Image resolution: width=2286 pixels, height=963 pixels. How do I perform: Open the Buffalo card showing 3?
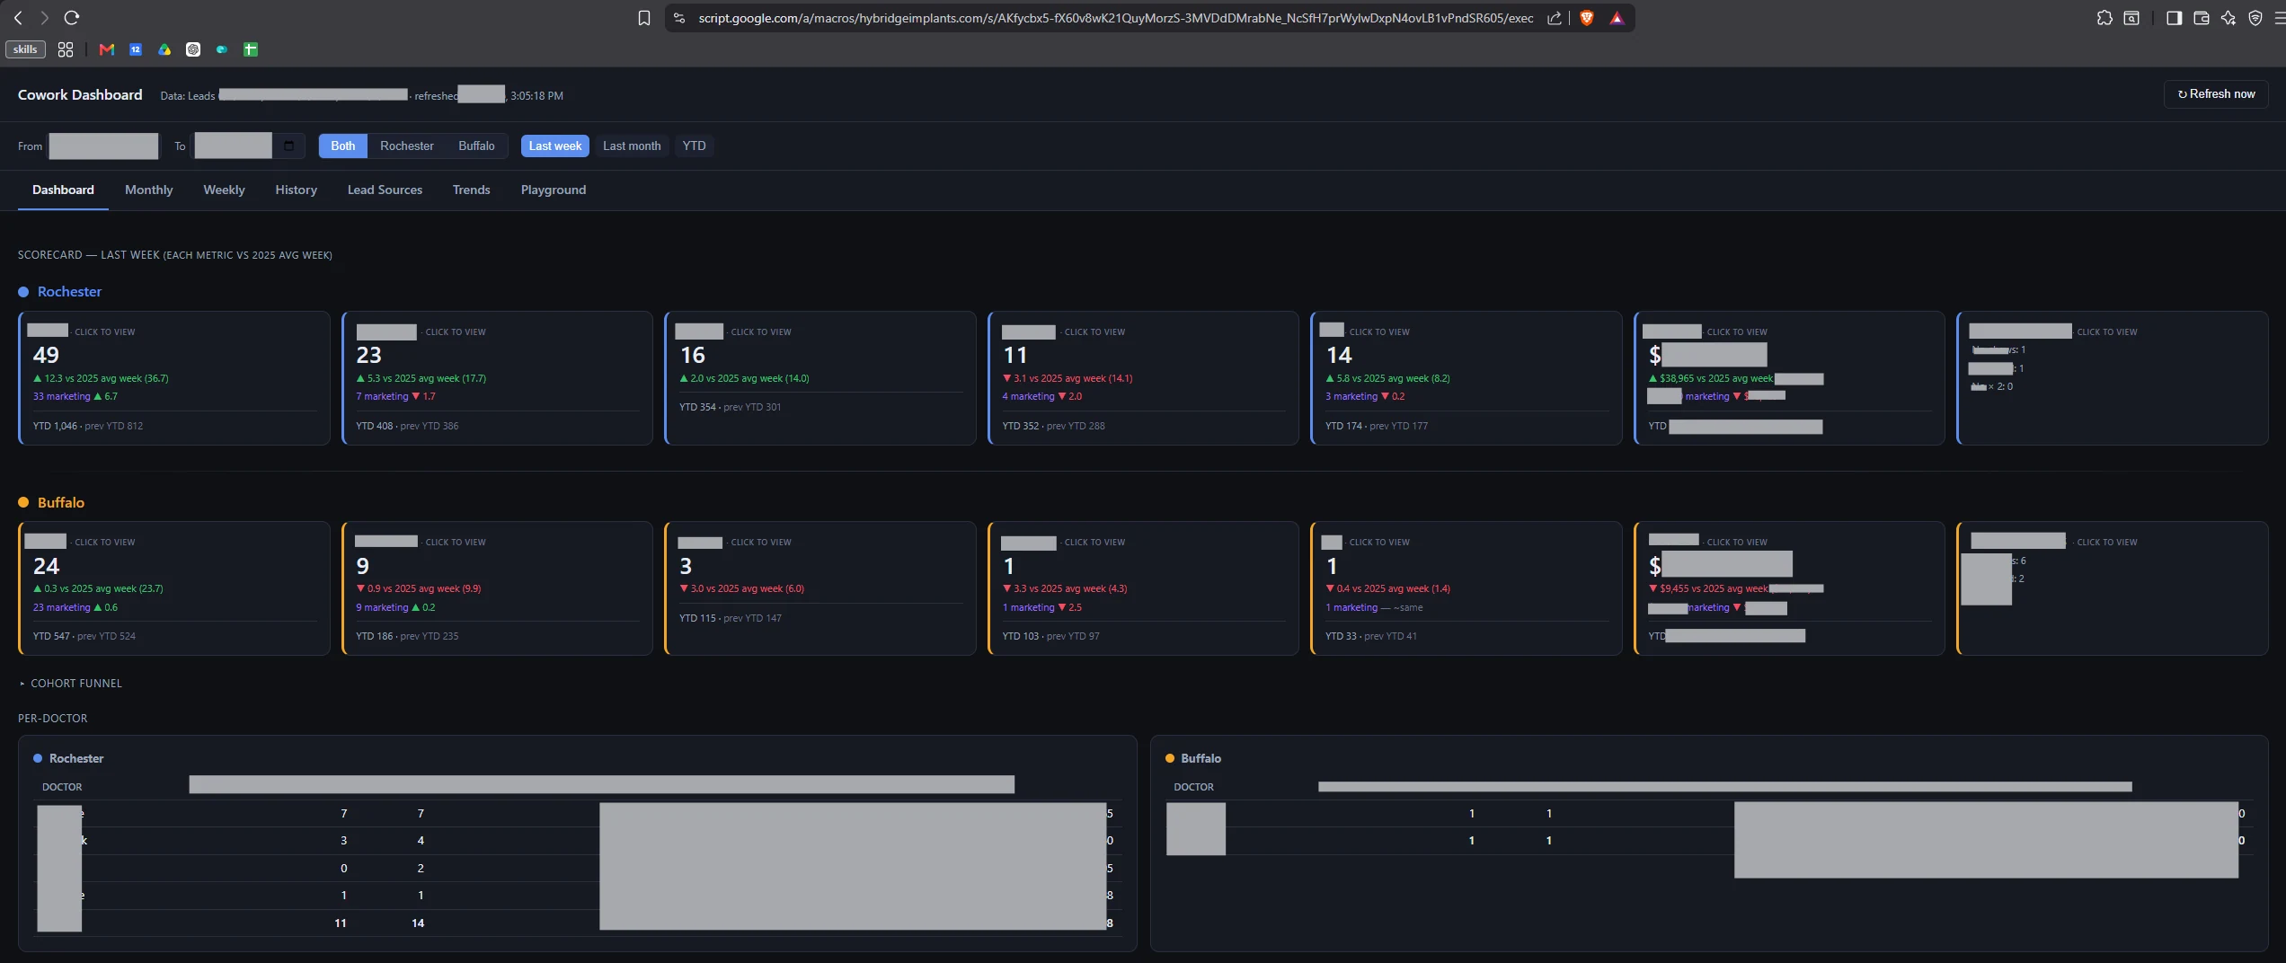820,588
